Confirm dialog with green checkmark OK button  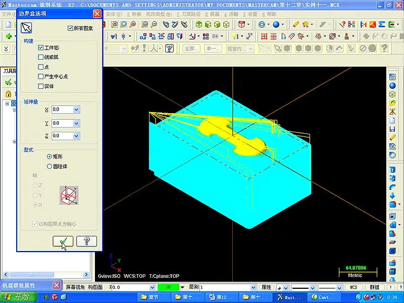click(63, 241)
